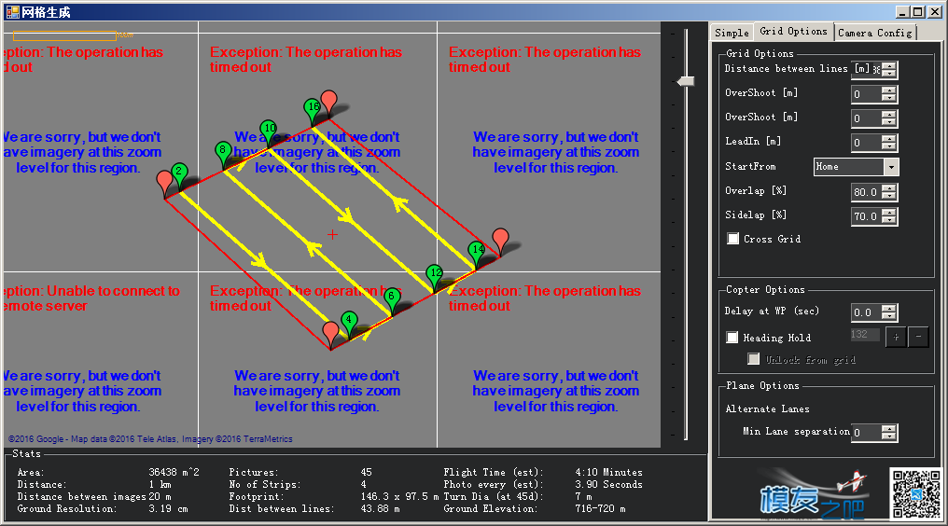948x526 pixels.
Task: Click the QR code image
Action: (x=916, y=494)
